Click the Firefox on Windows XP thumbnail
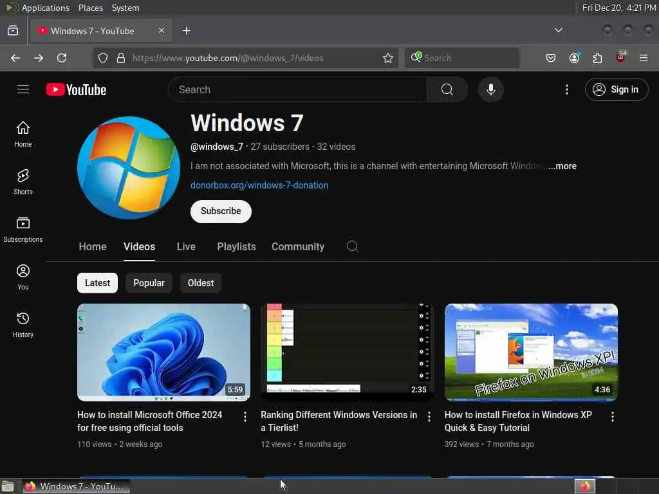Screen dimensions: 659x494 (x=531, y=352)
